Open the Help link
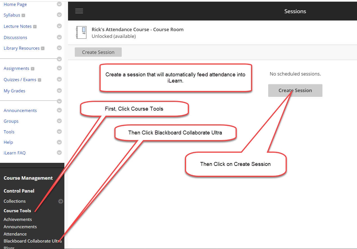 tap(8, 142)
